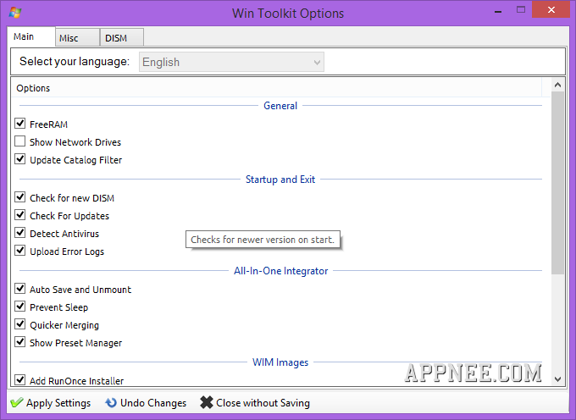Disable Check For Updates checkbox
The height and width of the screenshot is (420, 576).
pyautogui.click(x=19, y=215)
